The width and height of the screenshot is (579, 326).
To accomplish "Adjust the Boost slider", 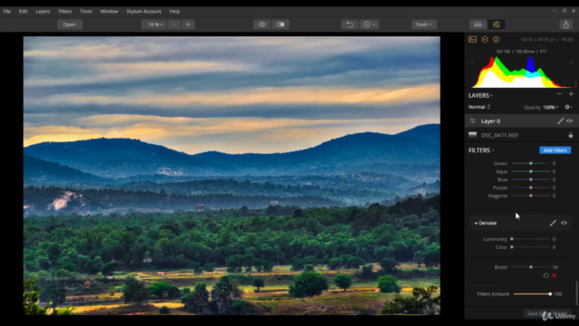I will tap(531, 267).
